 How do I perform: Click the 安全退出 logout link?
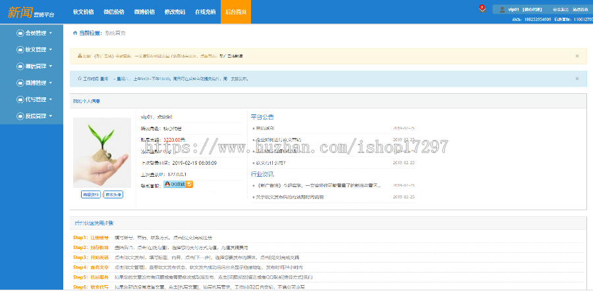pos(561,9)
